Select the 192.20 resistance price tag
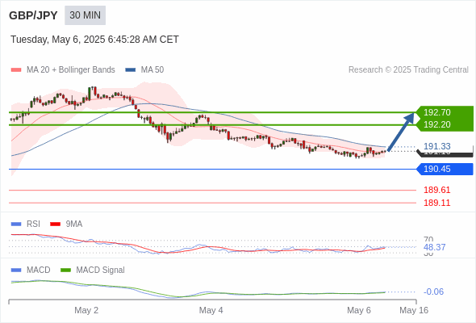Viewport: 476px width, 323px height. coord(445,124)
